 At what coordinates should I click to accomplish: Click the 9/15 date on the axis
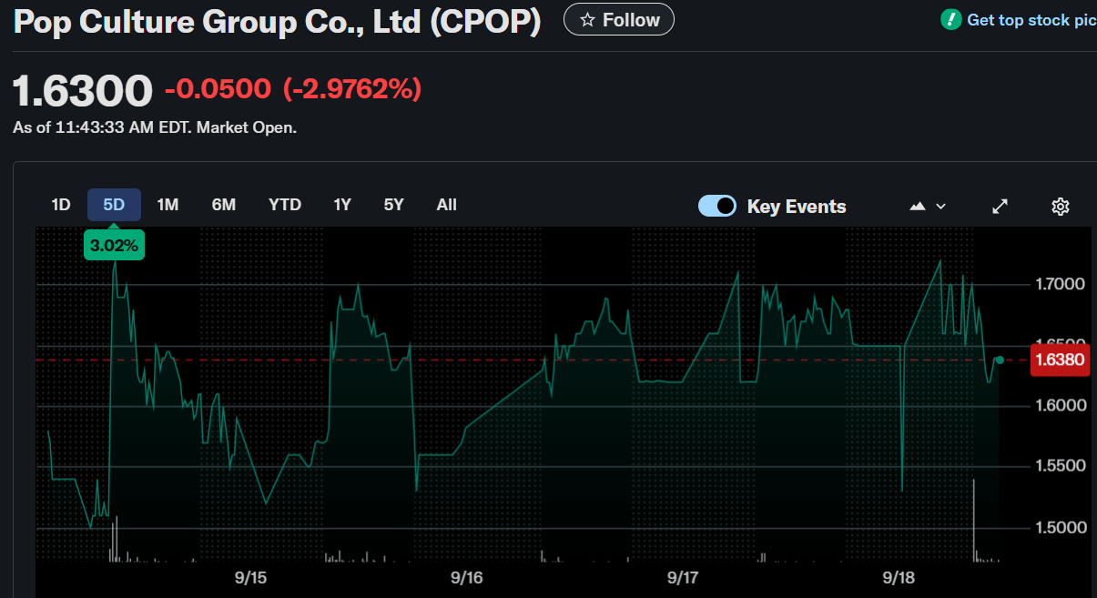(250, 578)
